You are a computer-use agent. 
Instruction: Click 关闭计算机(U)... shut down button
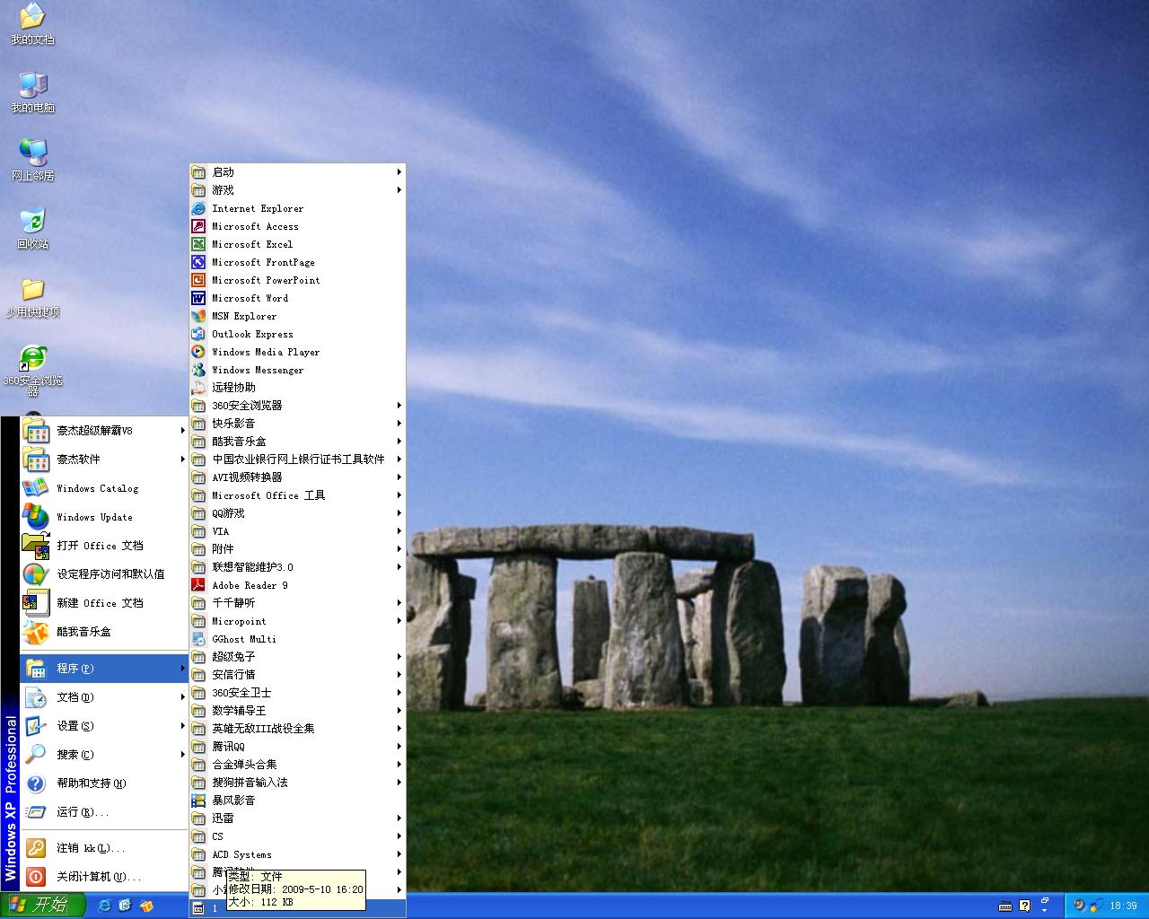pos(103,877)
